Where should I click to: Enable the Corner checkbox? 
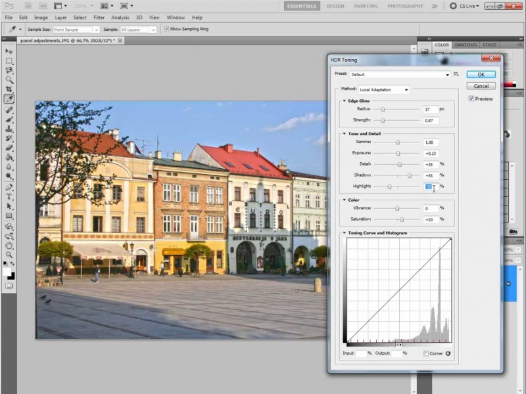coord(425,353)
